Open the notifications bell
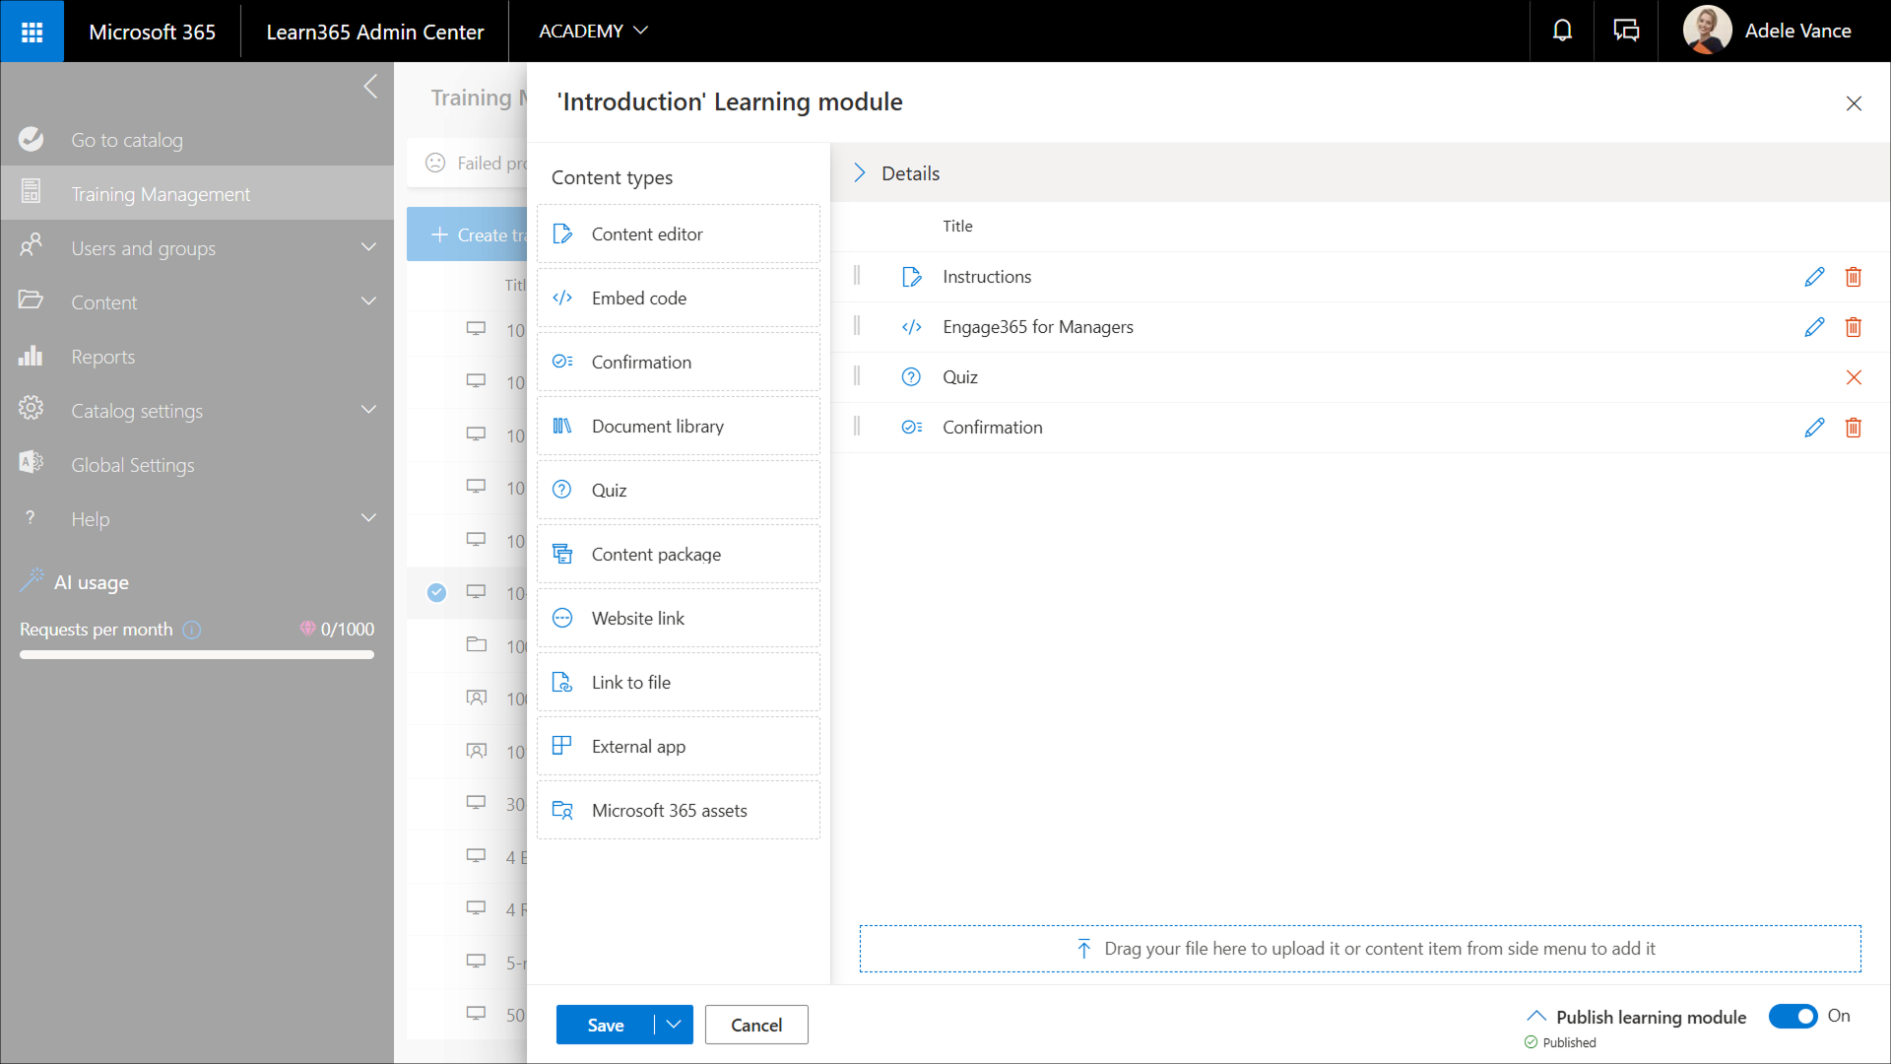1891x1064 pixels. click(x=1562, y=31)
